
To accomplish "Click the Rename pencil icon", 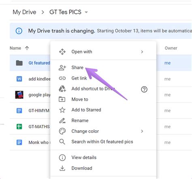I will (x=62, y=121).
